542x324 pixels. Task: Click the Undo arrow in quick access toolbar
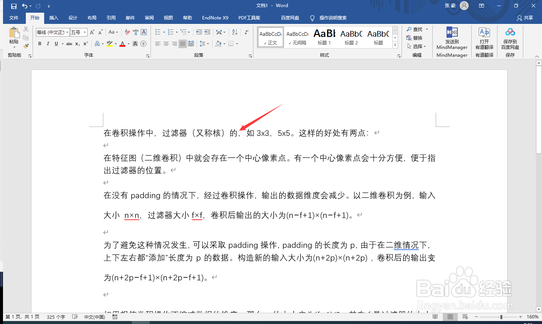coord(24,6)
